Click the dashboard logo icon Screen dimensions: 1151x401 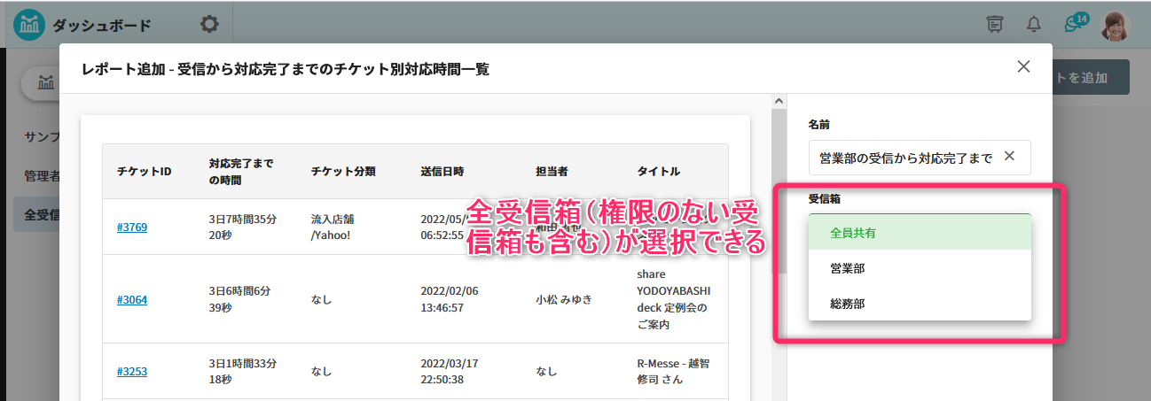29,25
